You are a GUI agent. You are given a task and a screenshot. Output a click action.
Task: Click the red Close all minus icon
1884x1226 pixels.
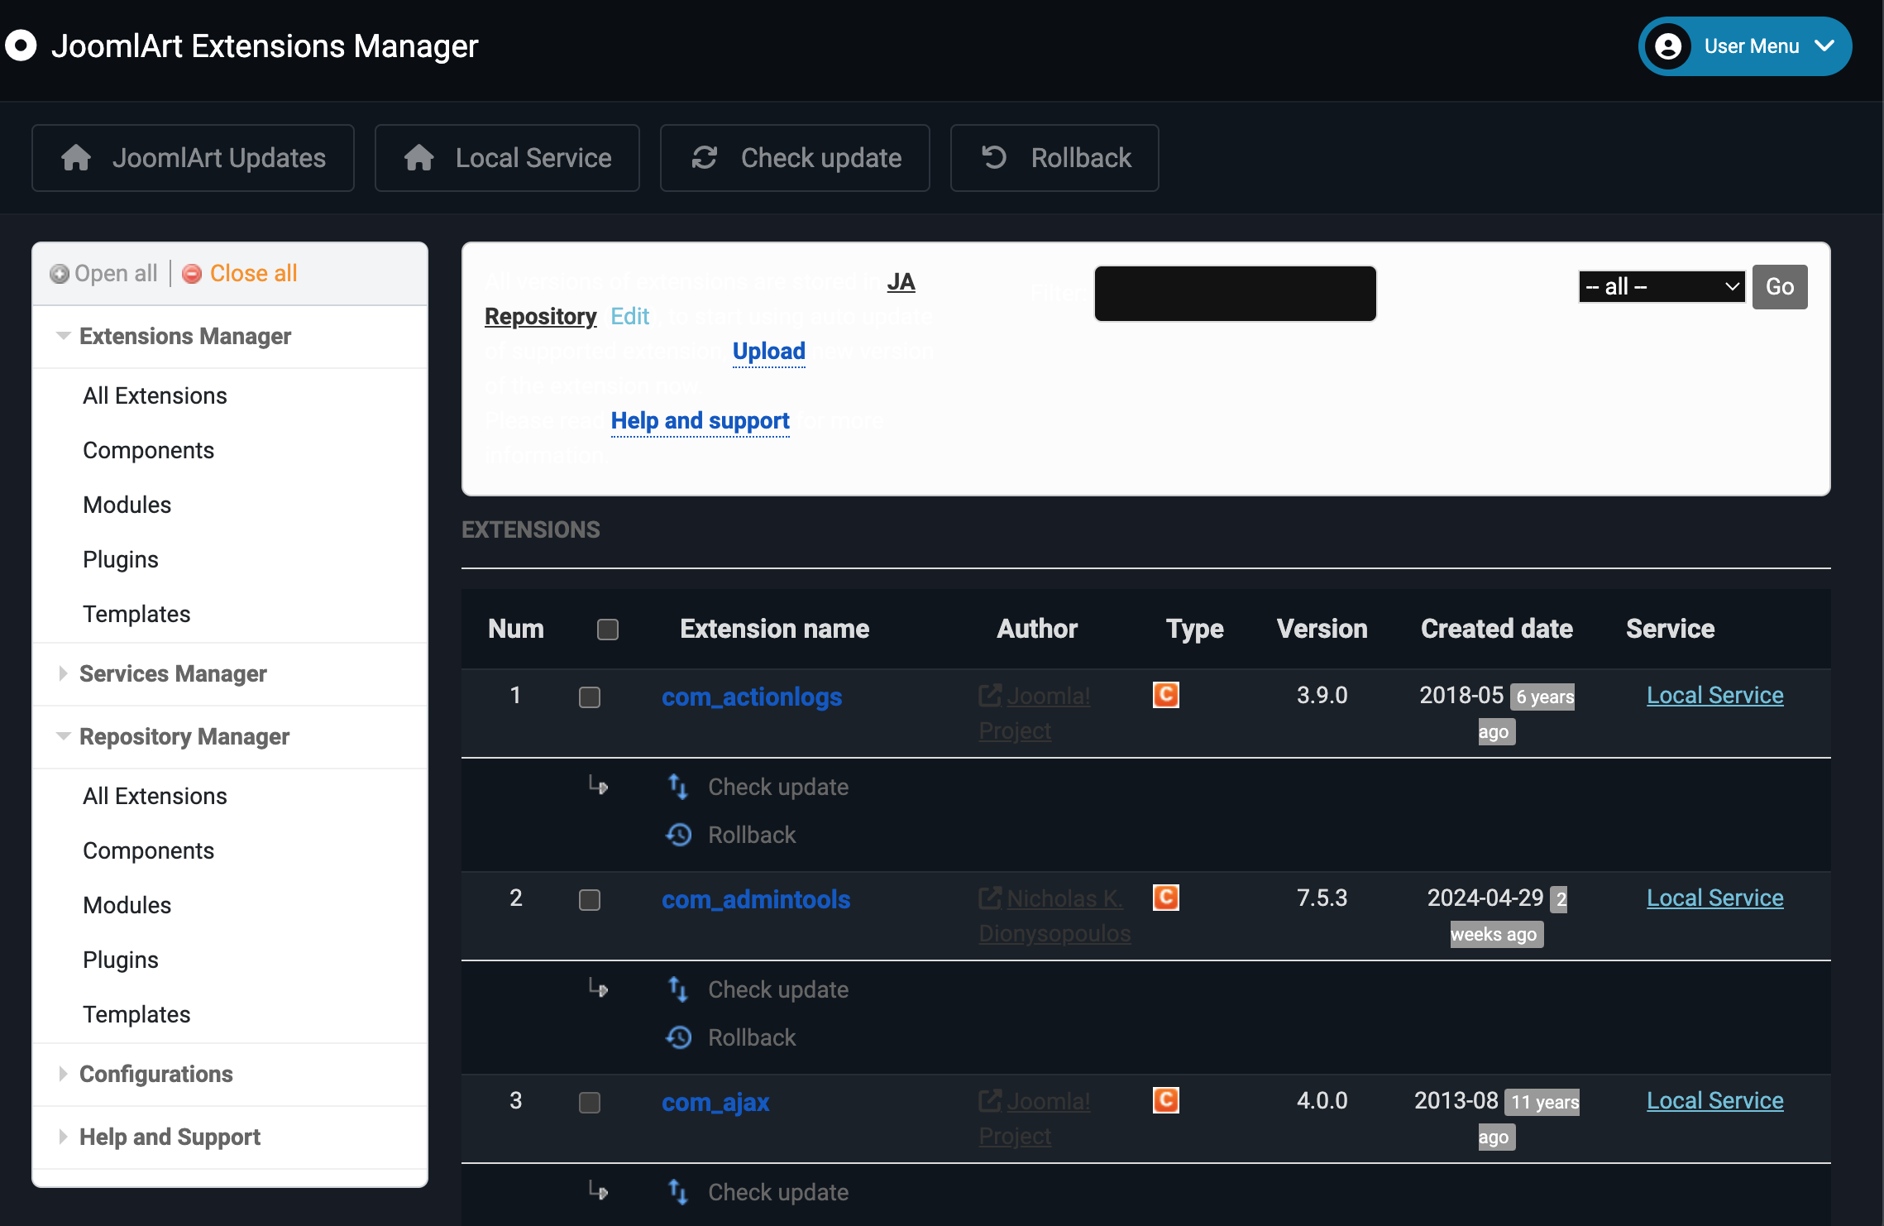click(x=192, y=274)
